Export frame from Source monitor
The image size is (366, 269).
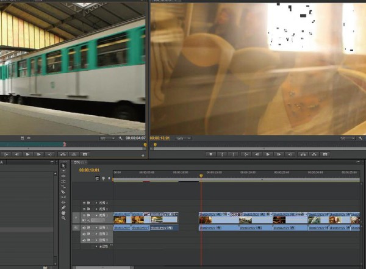pyautogui.click(x=85, y=154)
